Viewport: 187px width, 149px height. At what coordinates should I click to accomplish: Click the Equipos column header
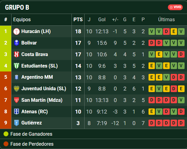(x=22, y=20)
